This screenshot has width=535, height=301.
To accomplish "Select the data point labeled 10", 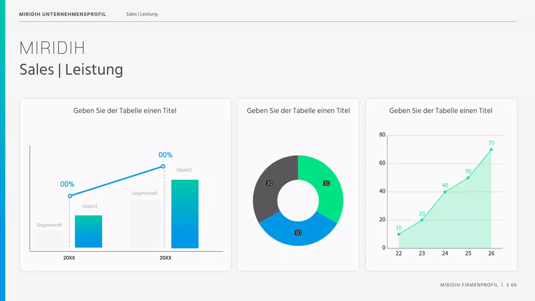I will pyautogui.click(x=399, y=234).
